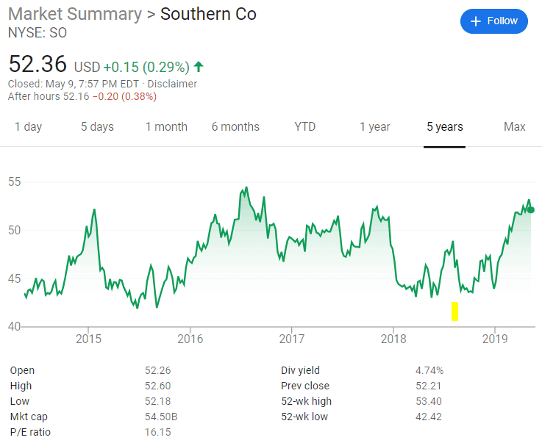Open the Market Summary breadcrumb link
542x443 pixels.
[x=75, y=14]
